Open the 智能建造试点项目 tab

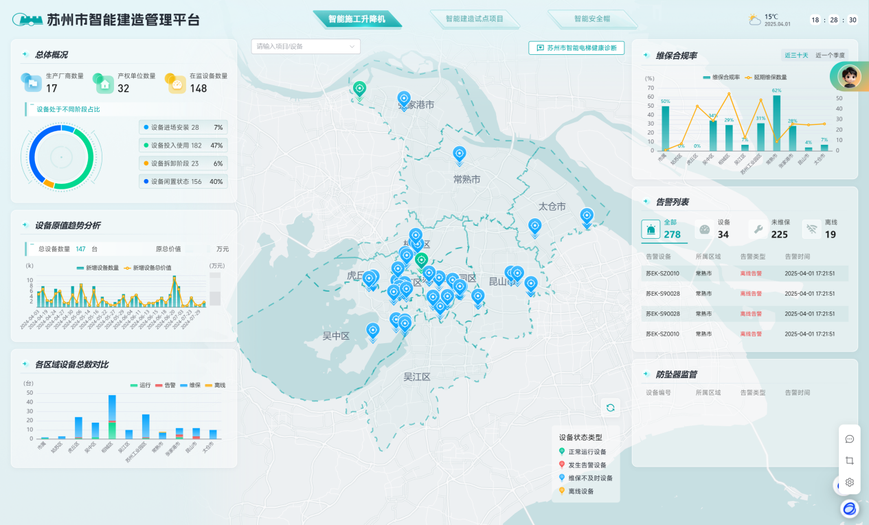pos(474,19)
